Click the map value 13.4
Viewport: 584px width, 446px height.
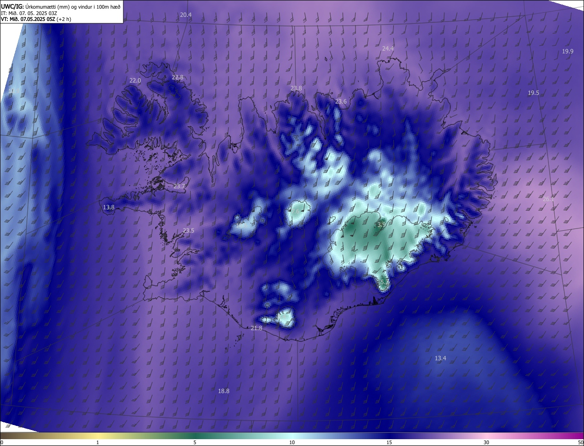click(440, 358)
